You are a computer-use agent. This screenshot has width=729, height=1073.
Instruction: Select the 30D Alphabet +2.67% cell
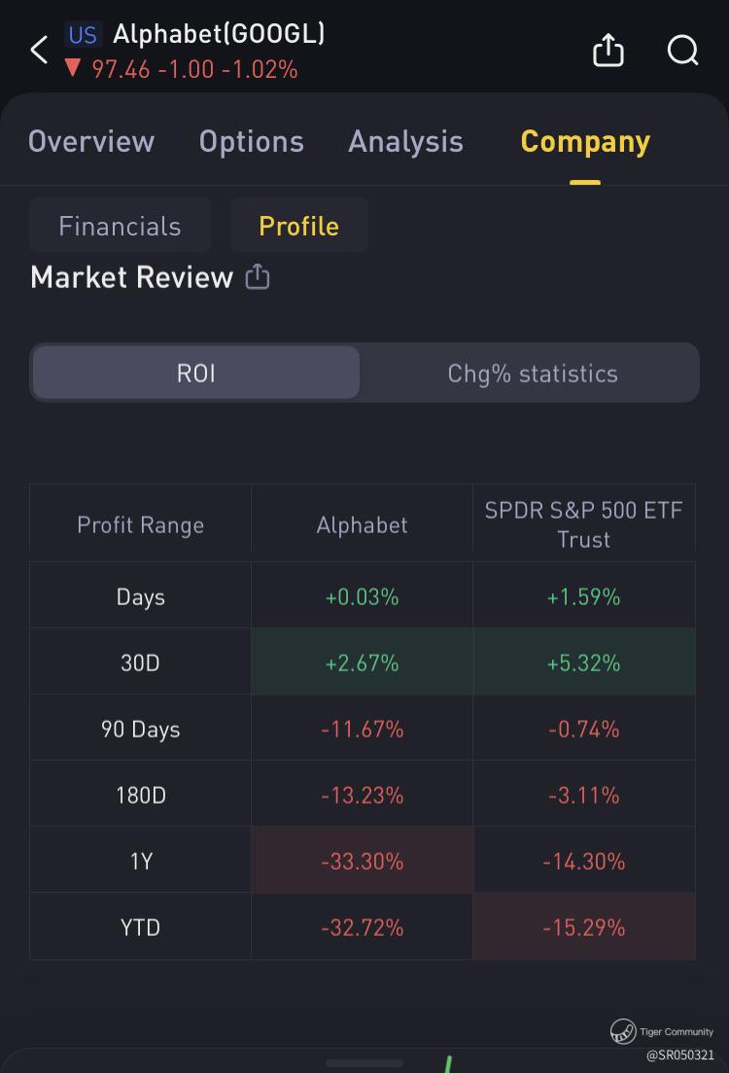pyautogui.click(x=362, y=662)
